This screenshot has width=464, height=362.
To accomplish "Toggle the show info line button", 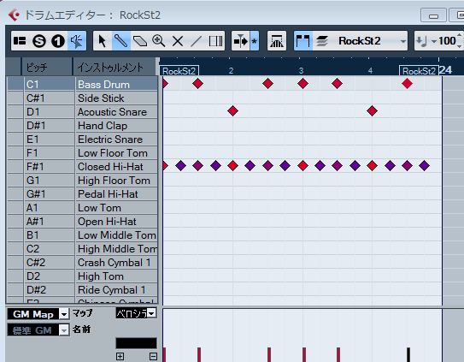I will tap(20, 41).
